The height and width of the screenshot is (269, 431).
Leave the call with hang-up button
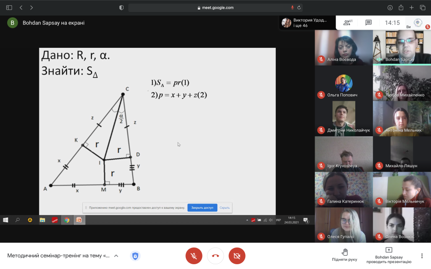[215, 256]
